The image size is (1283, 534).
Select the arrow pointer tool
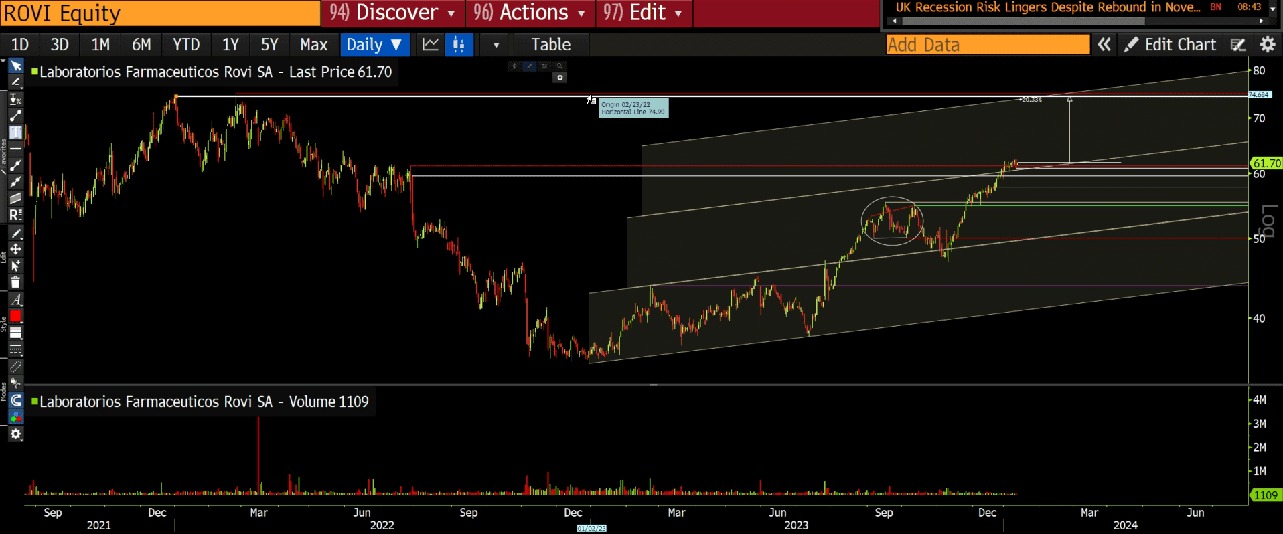(16, 66)
